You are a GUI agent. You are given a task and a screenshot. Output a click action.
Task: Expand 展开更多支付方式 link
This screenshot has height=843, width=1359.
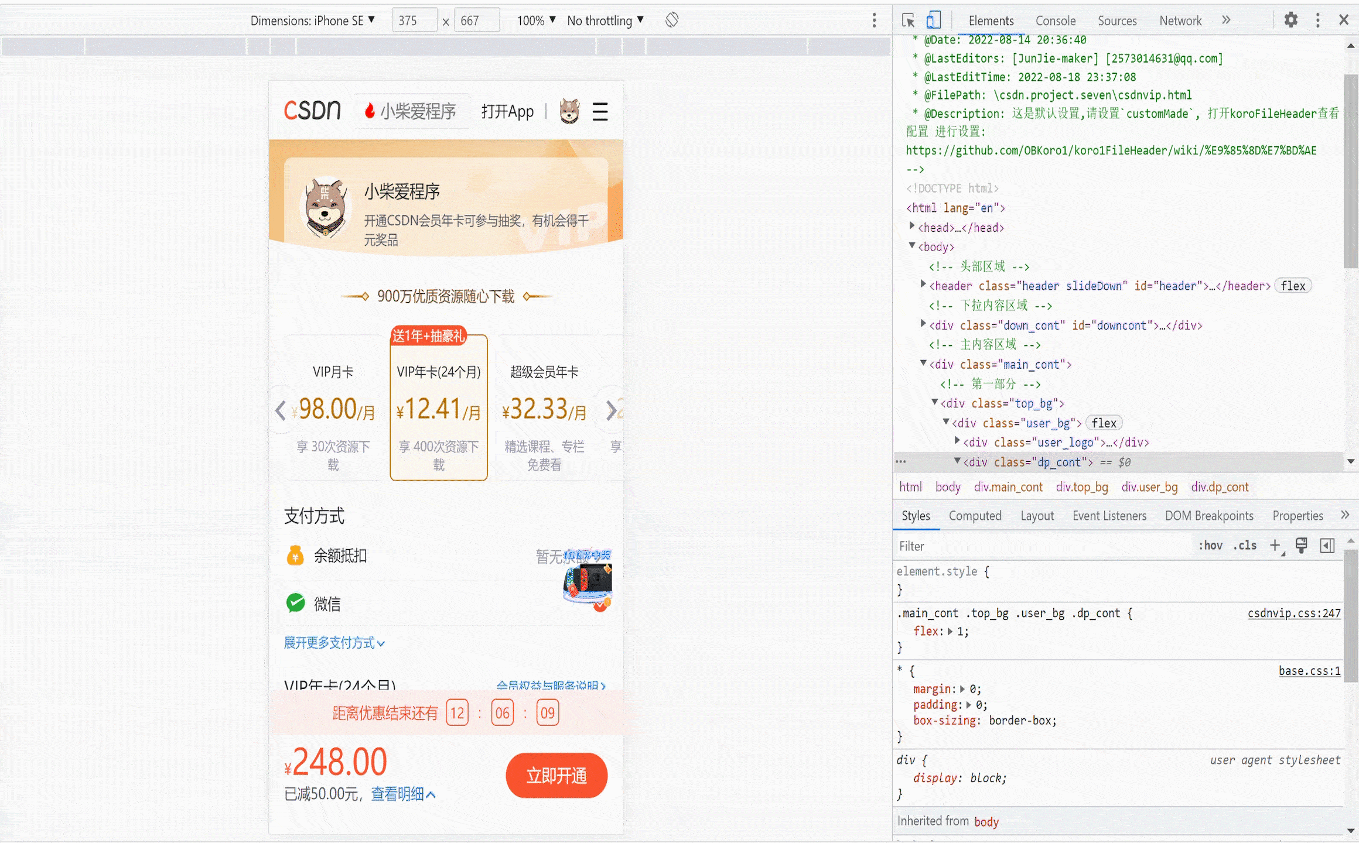[334, 643]
